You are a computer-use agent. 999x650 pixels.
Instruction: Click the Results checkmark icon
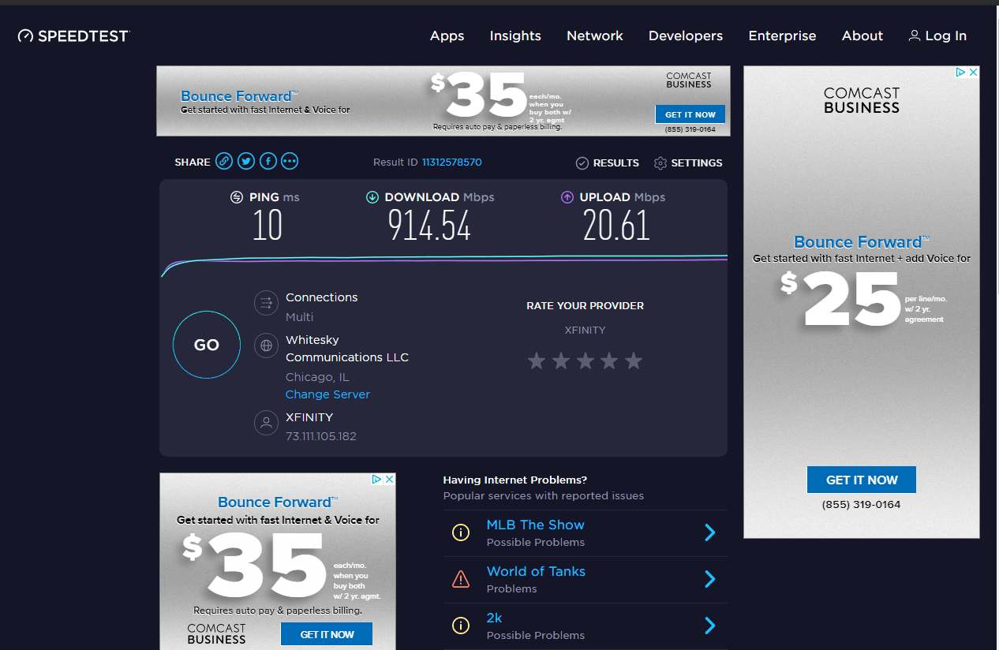(x=582, y=163)
